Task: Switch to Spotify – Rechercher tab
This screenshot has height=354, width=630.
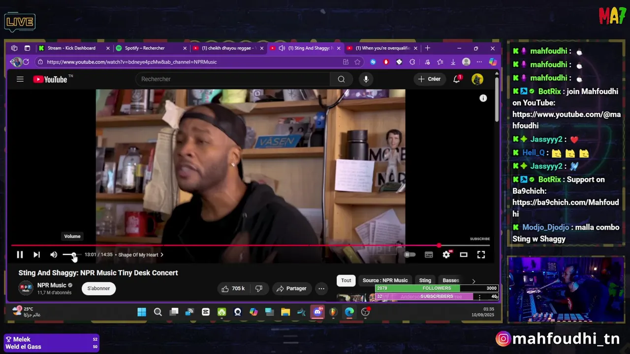Action: [145, 48]
